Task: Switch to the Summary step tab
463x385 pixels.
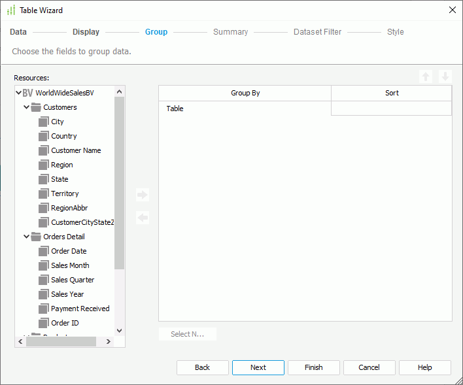Action: click(x=230, y=32)
